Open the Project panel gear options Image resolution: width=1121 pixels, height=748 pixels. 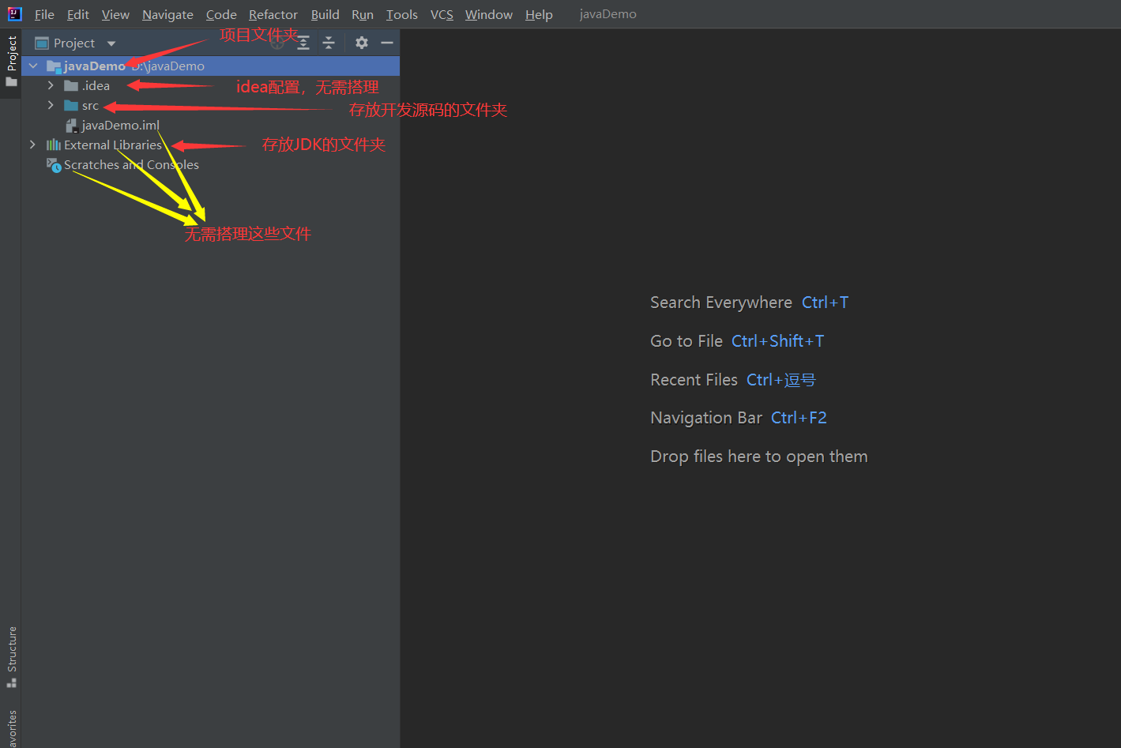(x=362, y=43)
